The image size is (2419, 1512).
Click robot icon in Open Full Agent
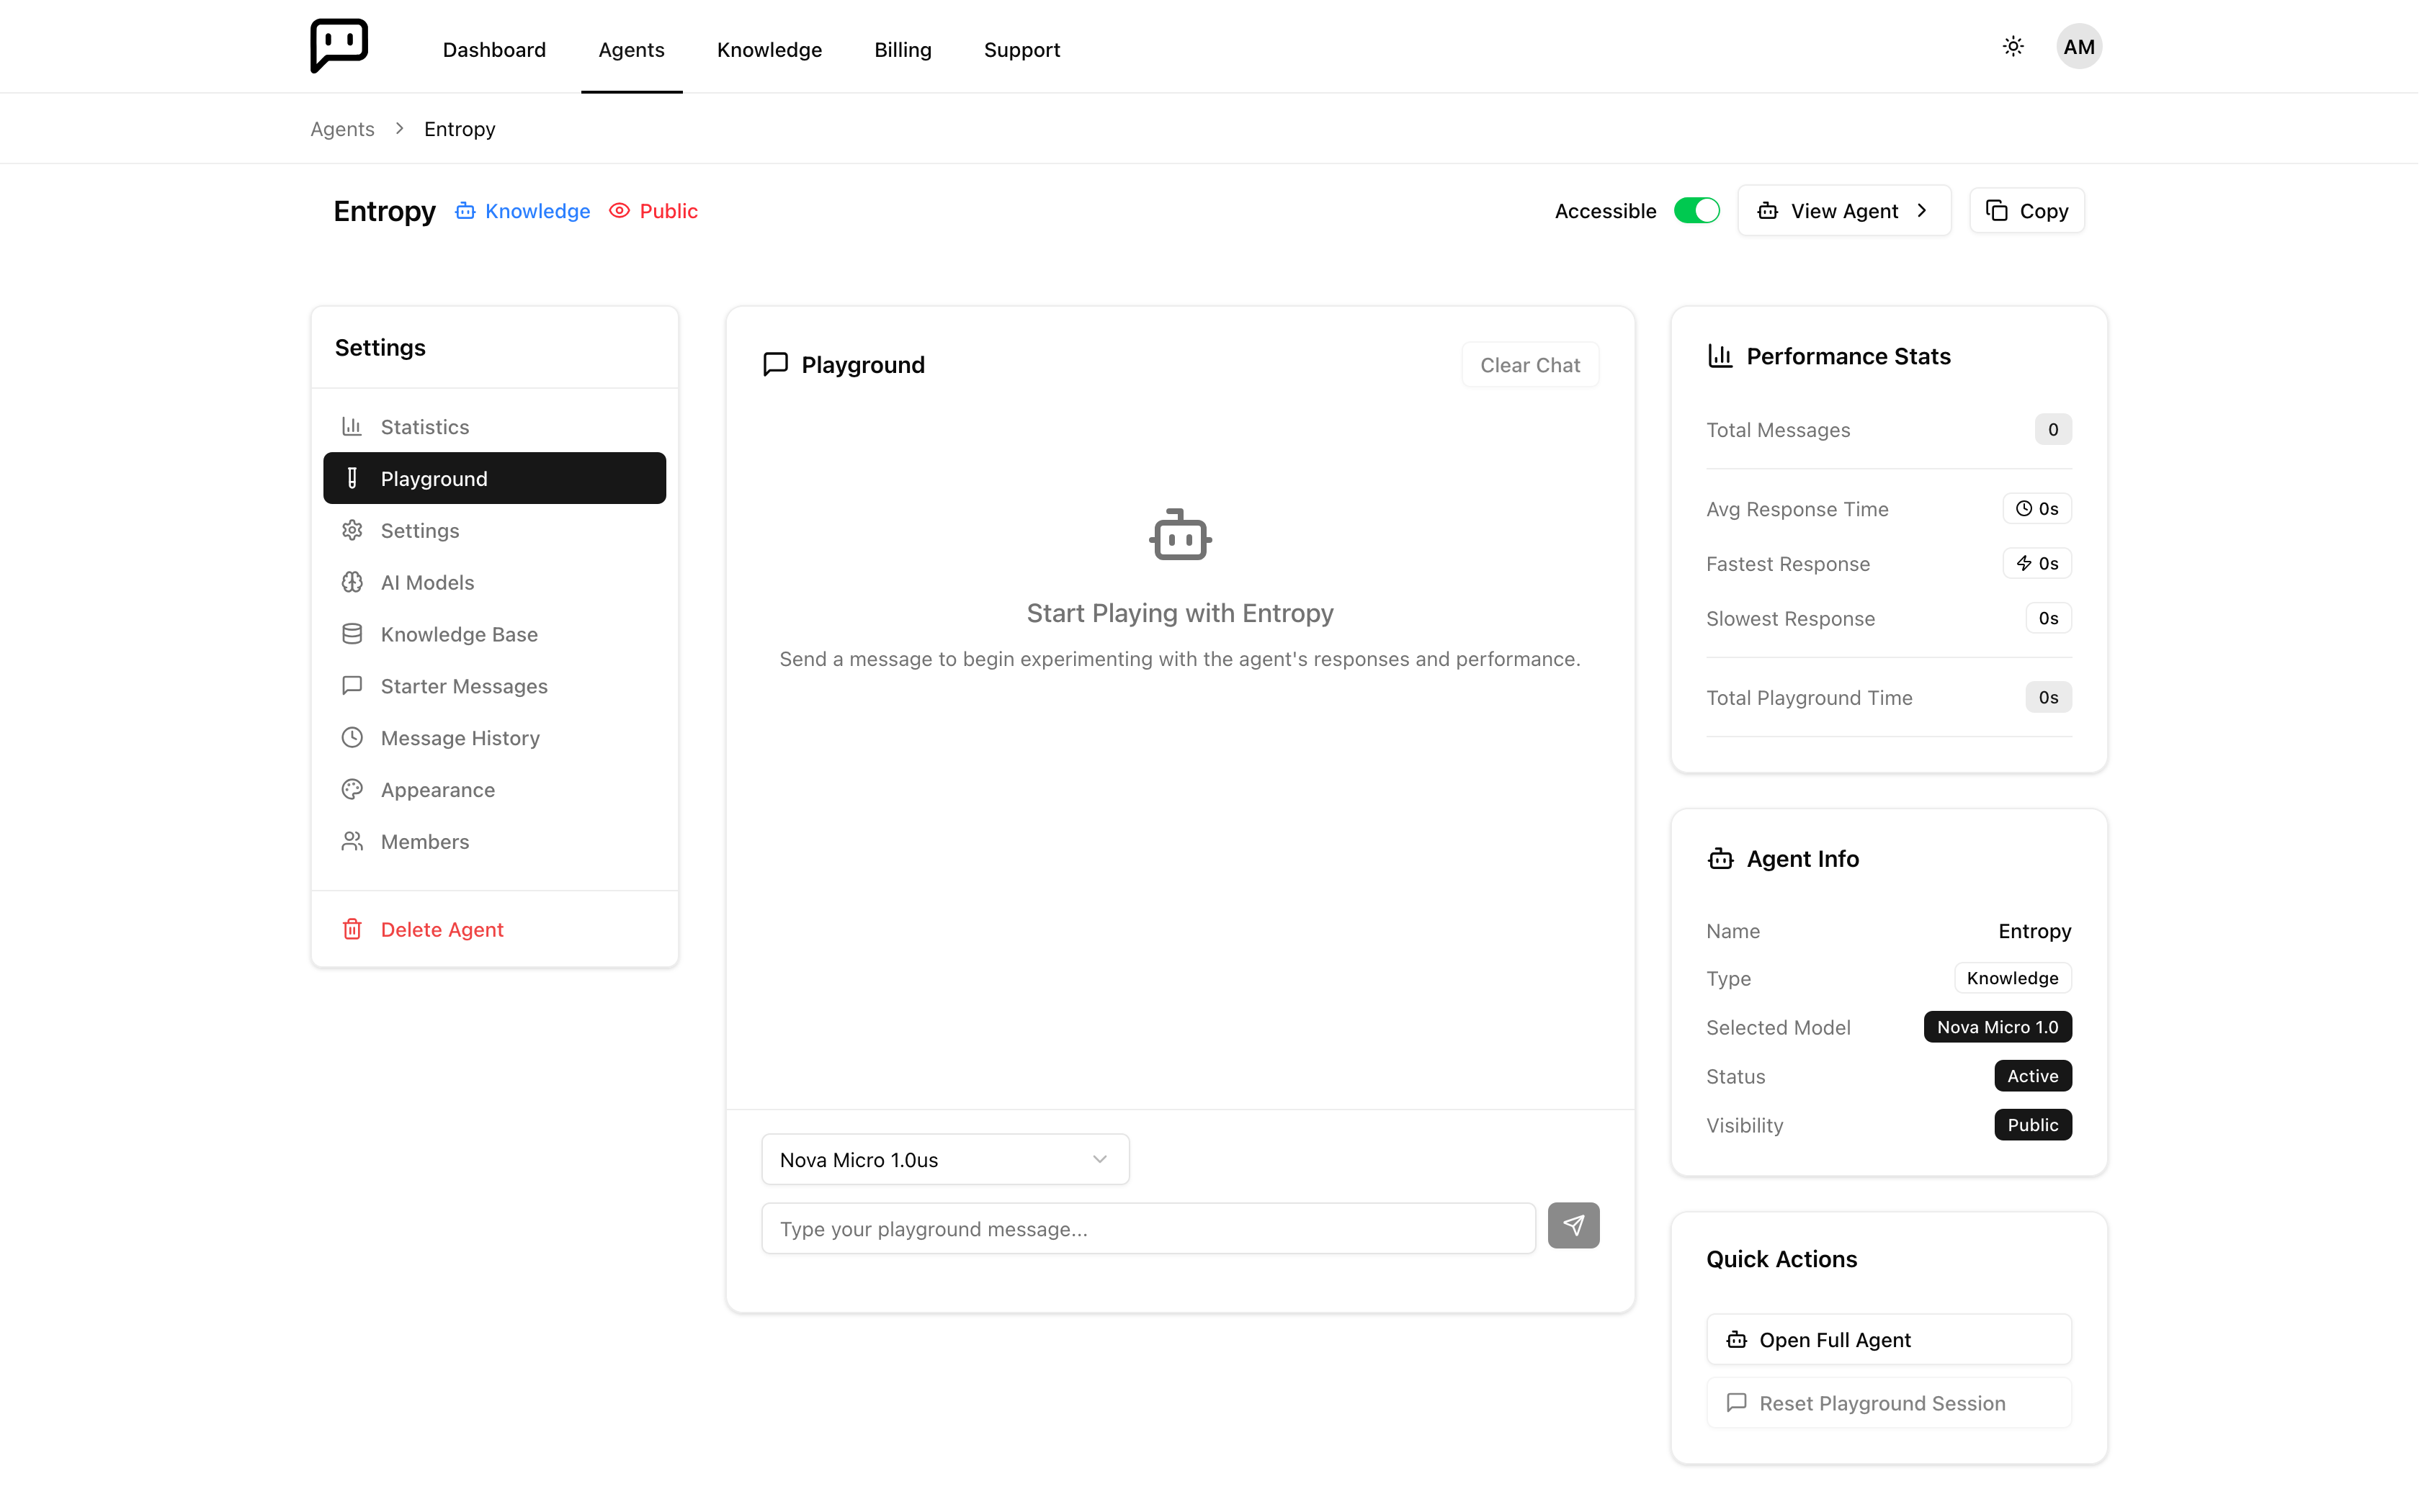[1737, 1340]
